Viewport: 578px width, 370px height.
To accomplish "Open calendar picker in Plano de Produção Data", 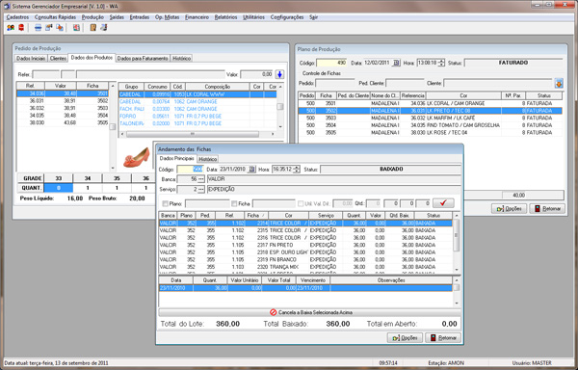I will pos(396,63).
